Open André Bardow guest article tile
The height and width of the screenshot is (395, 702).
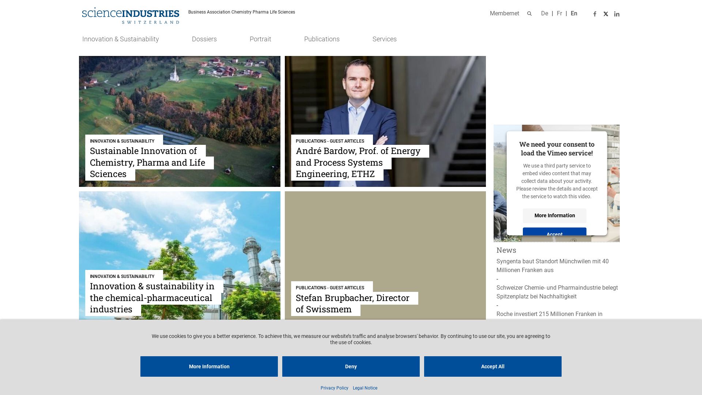click(385, 121)
